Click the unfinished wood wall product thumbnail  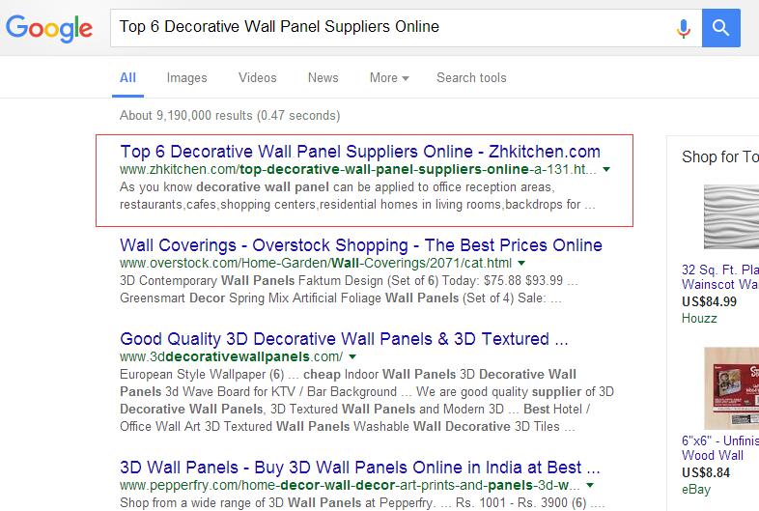[731, 387]
